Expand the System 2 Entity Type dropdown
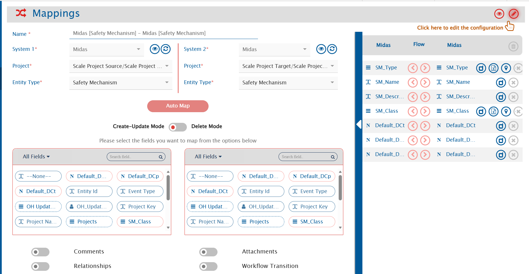 click(288, 83)
